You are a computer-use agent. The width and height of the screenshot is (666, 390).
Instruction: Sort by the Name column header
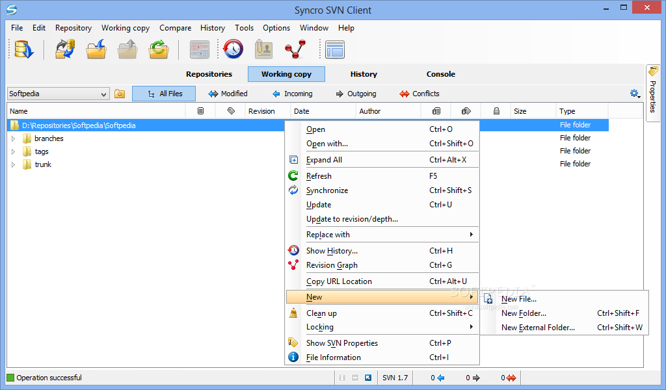96,110
